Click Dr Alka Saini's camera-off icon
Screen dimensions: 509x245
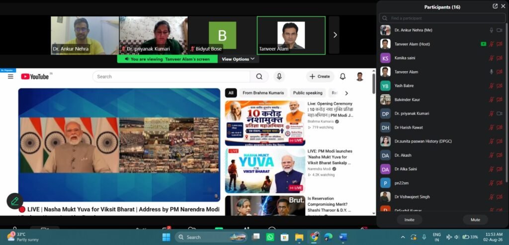click(500, 169)
